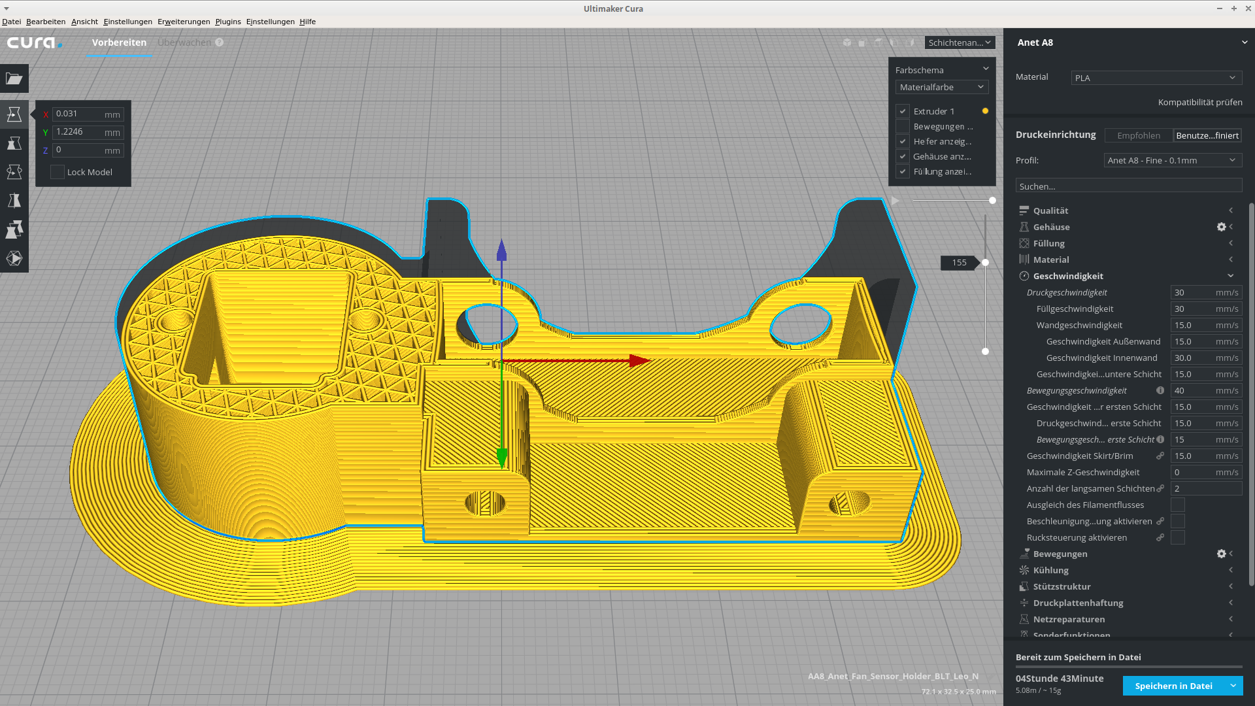The width and height of the screenshot is (1255, 706).
Task: Click the layer slider handle at 155
Action: point(985,262)
